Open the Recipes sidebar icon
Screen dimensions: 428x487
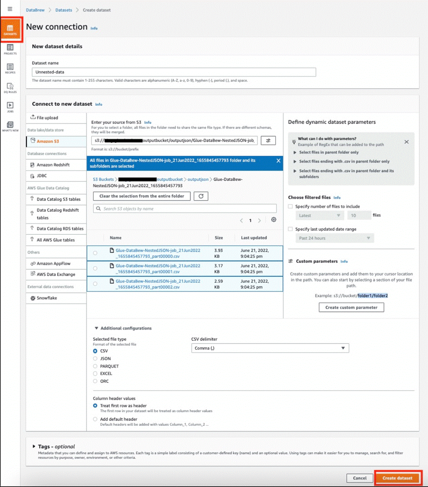(10, 69)
